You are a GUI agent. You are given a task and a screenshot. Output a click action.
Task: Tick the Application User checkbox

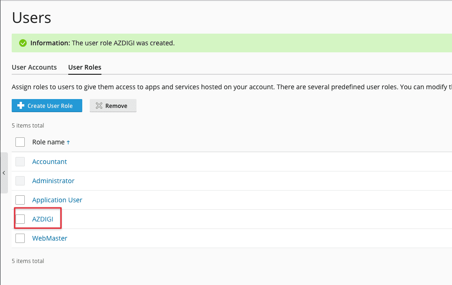pyautogui.click(x=20, y=200)
